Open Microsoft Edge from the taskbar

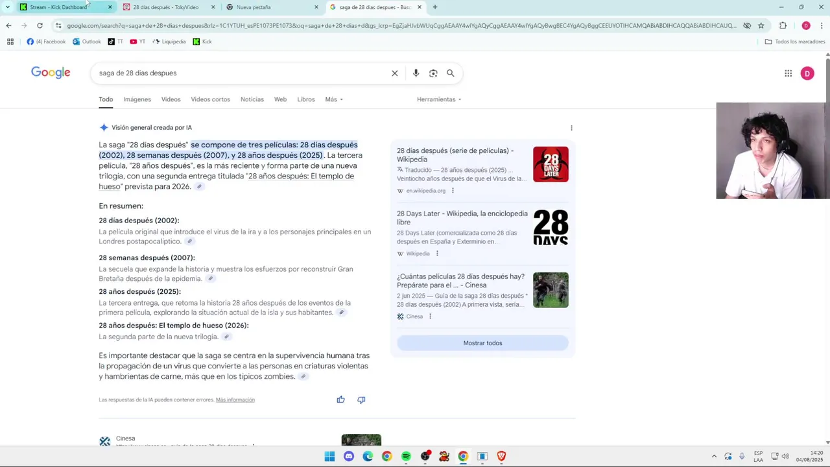368,456
